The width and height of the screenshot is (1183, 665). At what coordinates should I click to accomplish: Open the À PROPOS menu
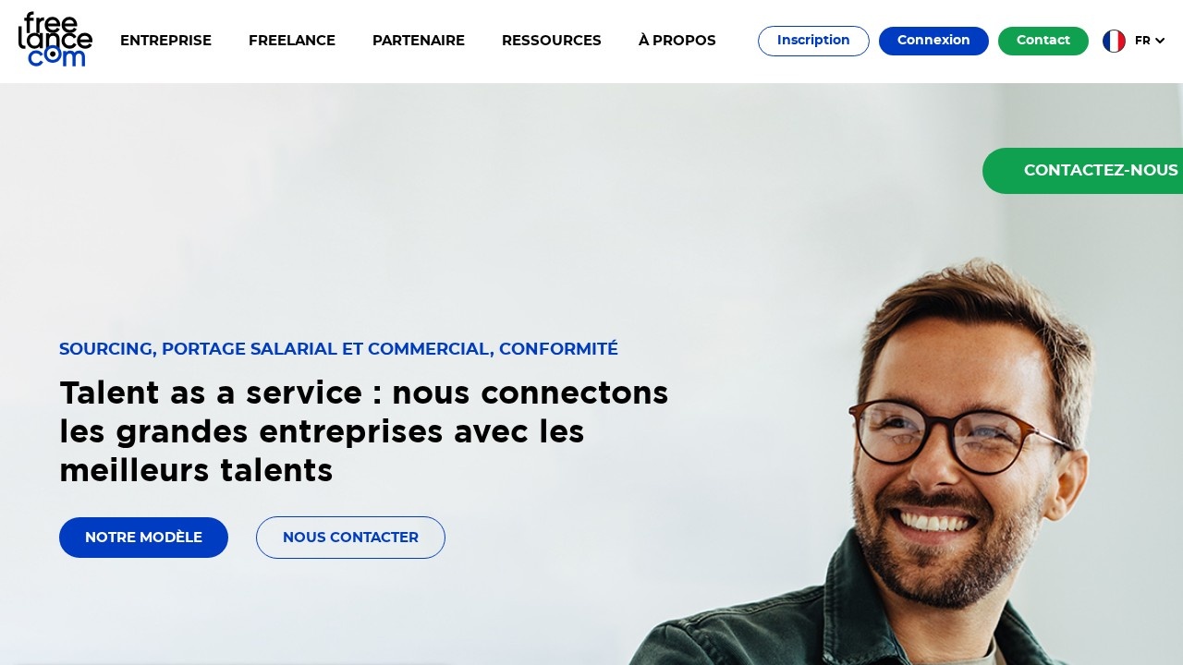(677, 41)
